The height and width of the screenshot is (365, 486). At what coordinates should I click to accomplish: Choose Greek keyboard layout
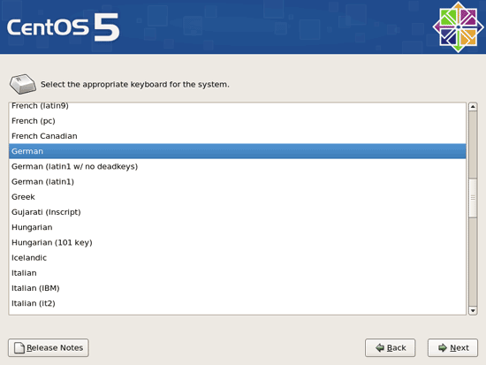(238, 196)
